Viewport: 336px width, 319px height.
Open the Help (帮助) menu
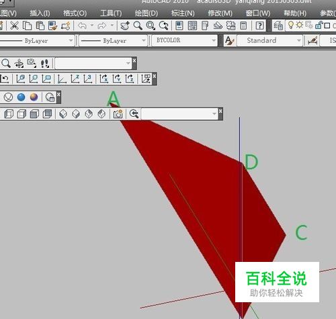[295, 13]
